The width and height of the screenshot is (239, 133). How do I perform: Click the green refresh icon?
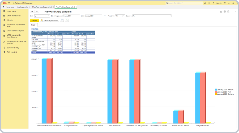point(67,20)
